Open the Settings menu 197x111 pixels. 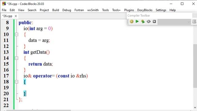161,10
